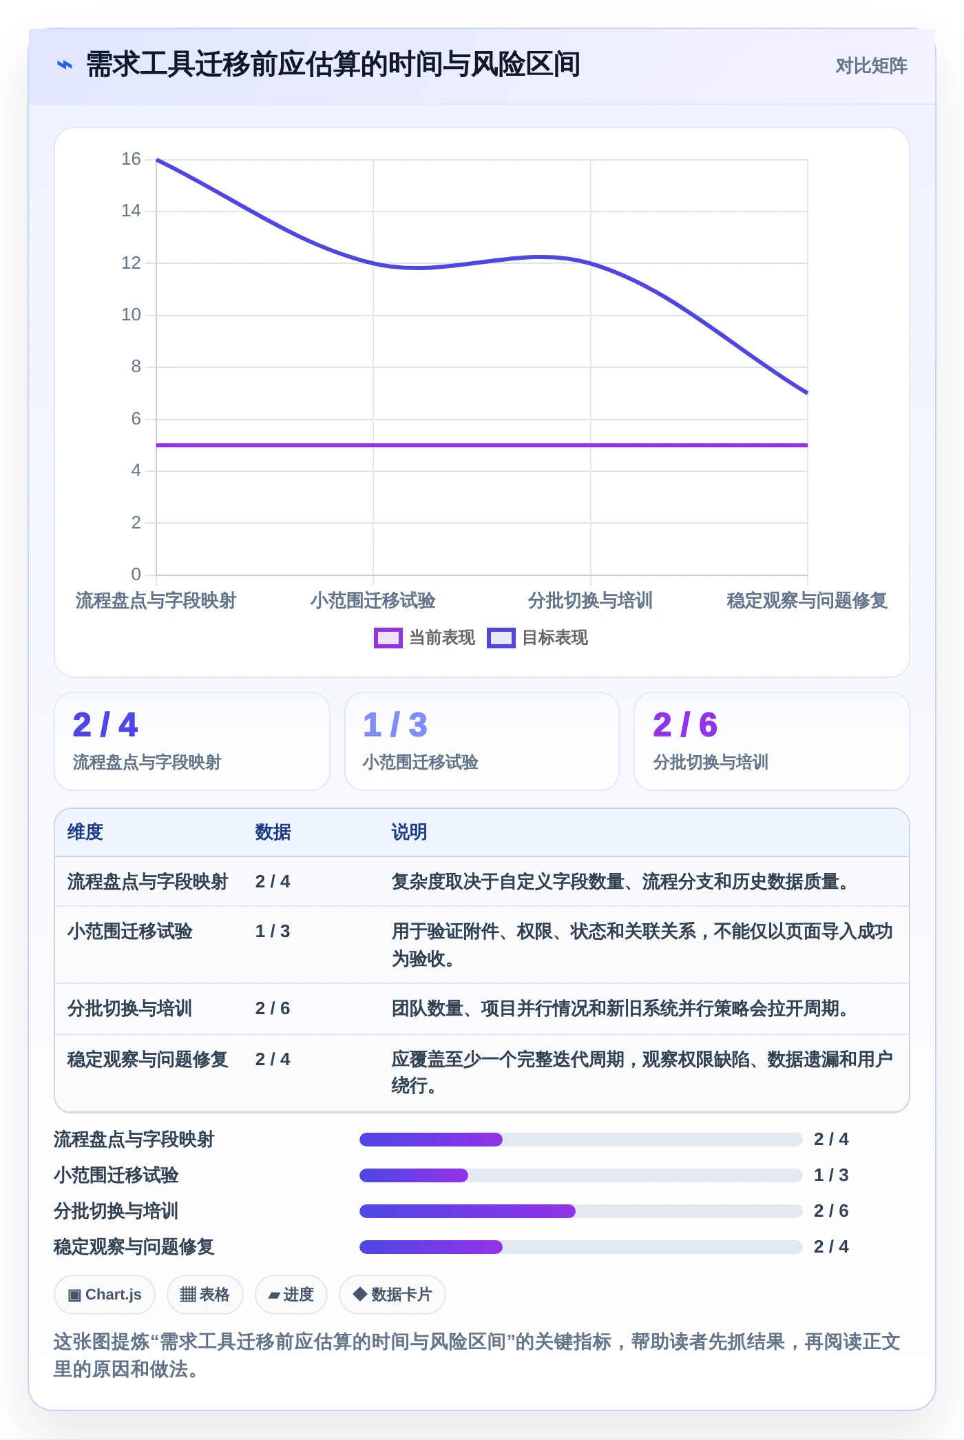Screen dimensions: 964x1440
Task: Click the 说明 column header
Action: coord(410,832)
